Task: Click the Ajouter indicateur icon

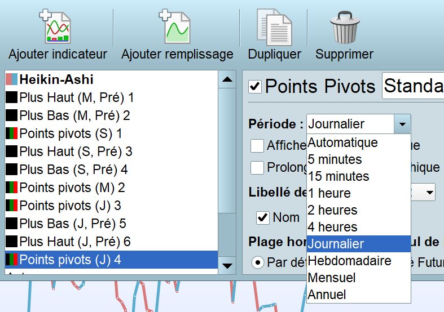Action: (x=57, y=26)
